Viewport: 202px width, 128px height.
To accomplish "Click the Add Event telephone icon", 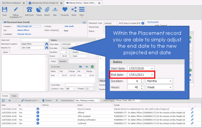I will click(29, 10).
